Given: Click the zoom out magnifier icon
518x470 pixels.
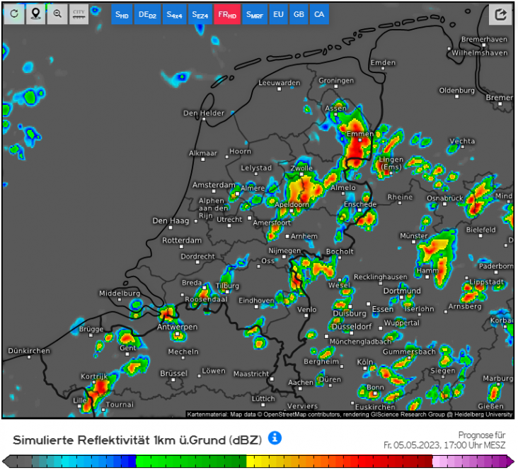Looking at the screenshot, I should coord(57,14).
